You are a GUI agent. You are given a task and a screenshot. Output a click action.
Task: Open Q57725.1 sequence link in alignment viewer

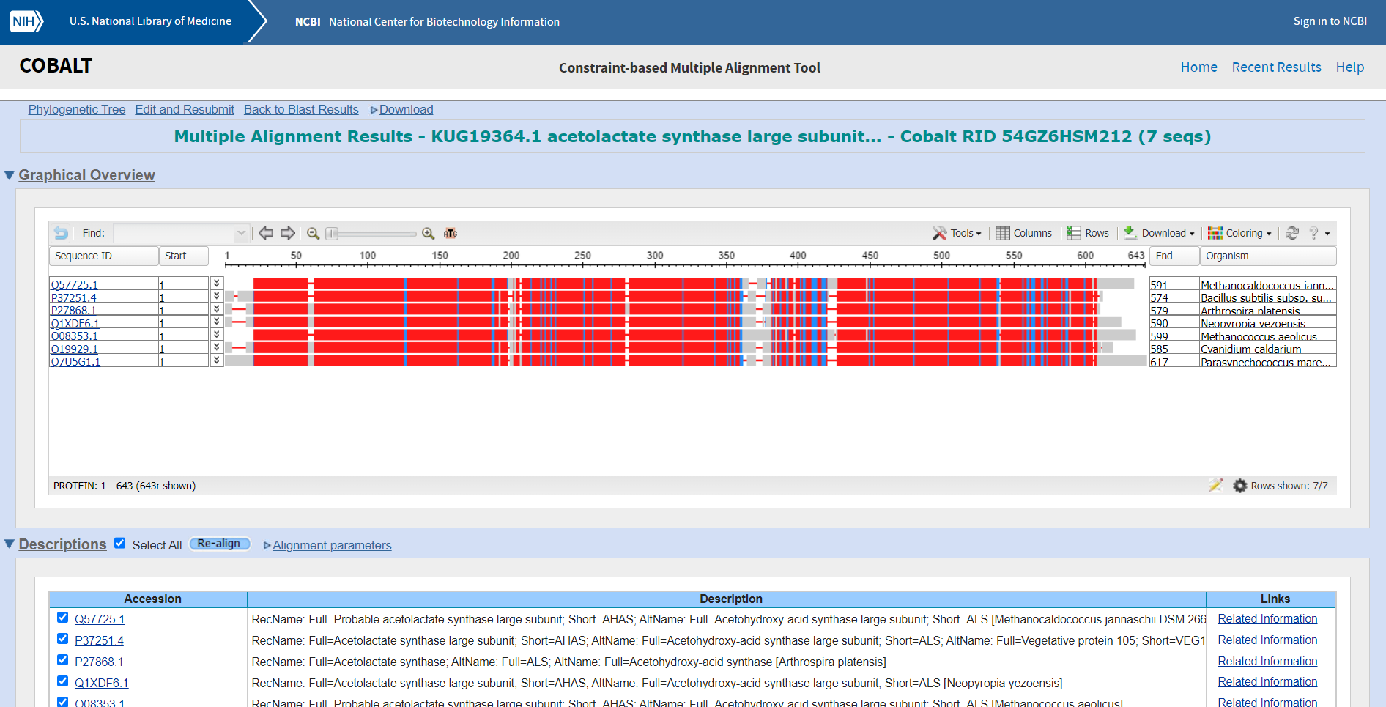(x=74, y=284)
